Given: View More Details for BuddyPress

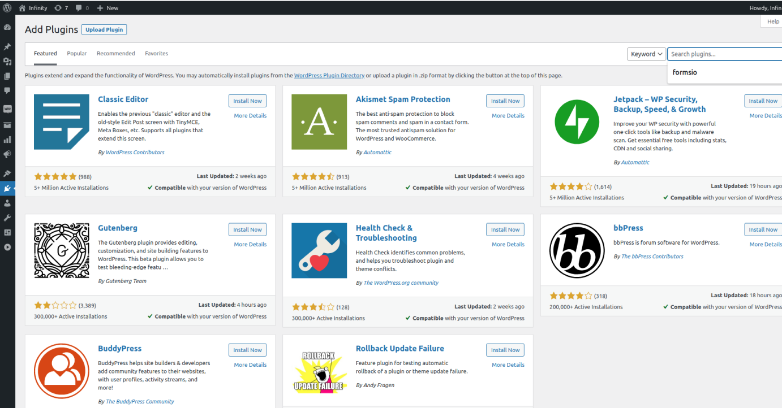Looking at the screenshot, I should point(250,365).
